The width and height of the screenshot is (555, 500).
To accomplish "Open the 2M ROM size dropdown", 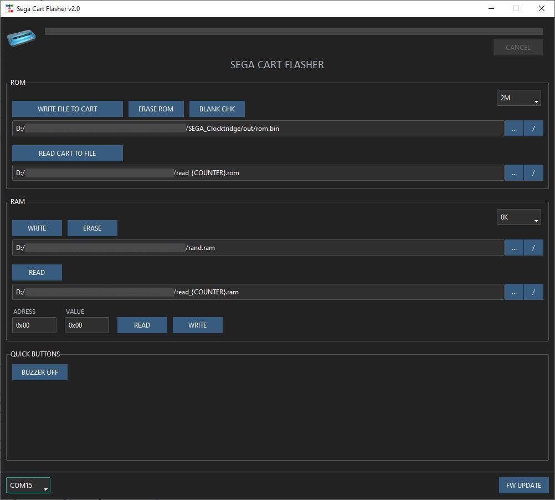I will [x=518, y=98].
